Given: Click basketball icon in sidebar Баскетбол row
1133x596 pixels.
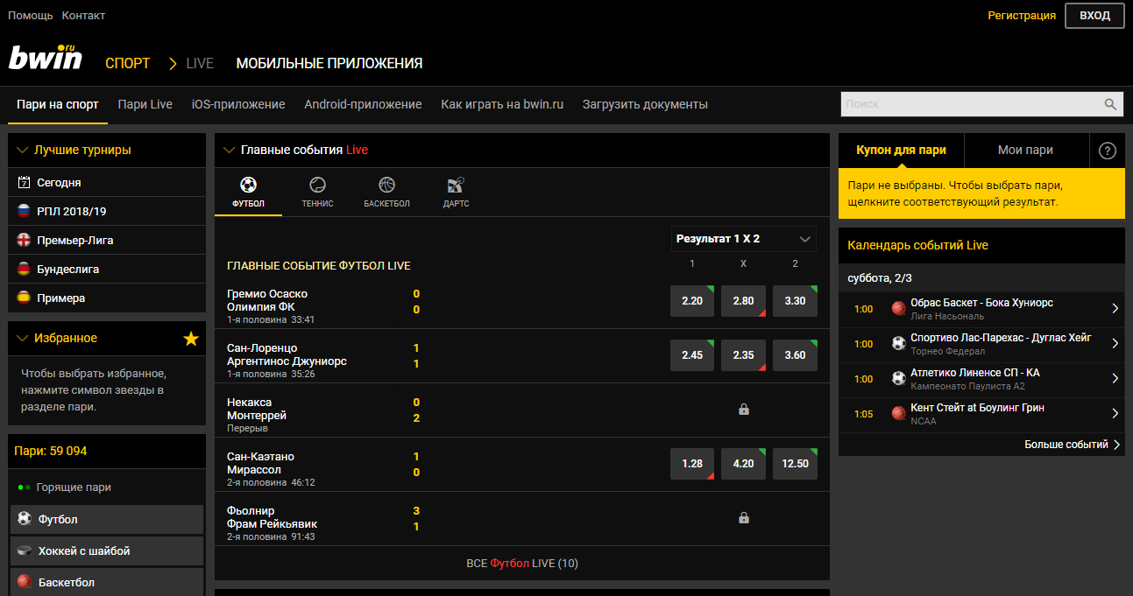Looking at the screenshot, I should 25,581.
